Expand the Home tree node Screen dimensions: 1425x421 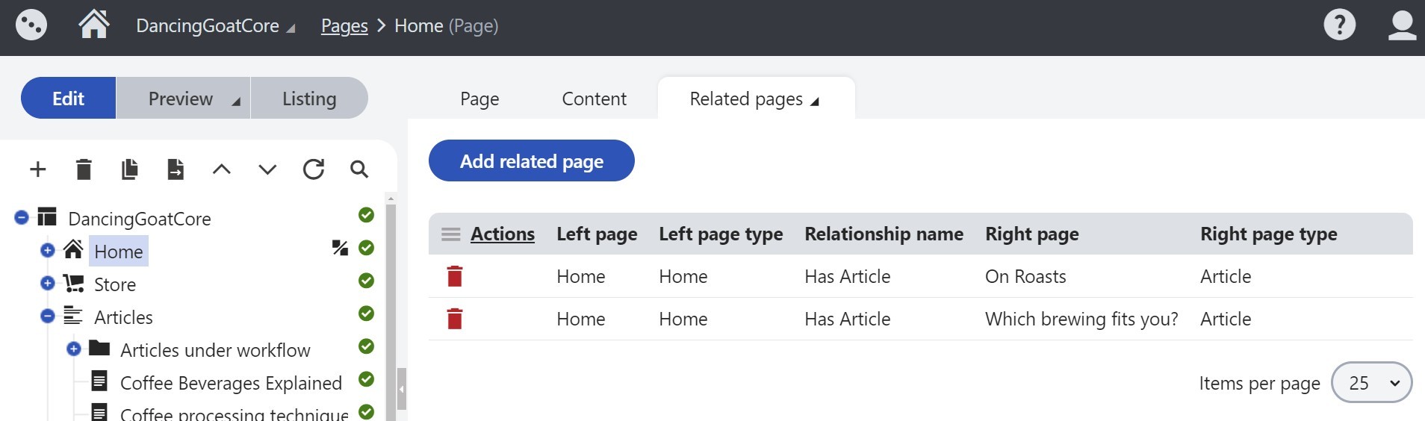(48, 250)
